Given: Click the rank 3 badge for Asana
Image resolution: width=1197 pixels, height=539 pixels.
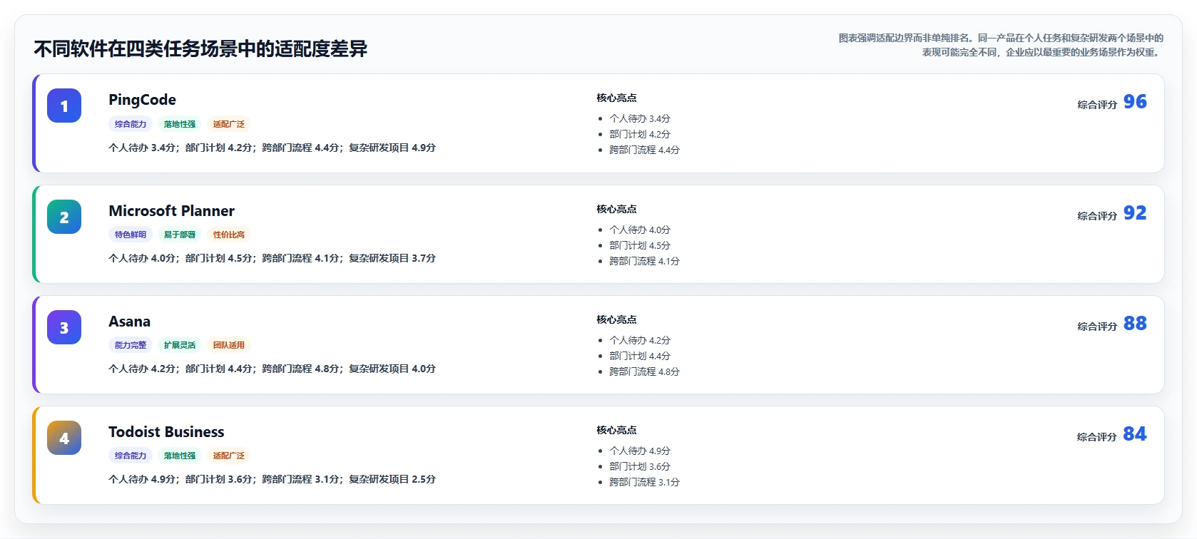Looking at the screenshot, I should click(x=64, y=327).
